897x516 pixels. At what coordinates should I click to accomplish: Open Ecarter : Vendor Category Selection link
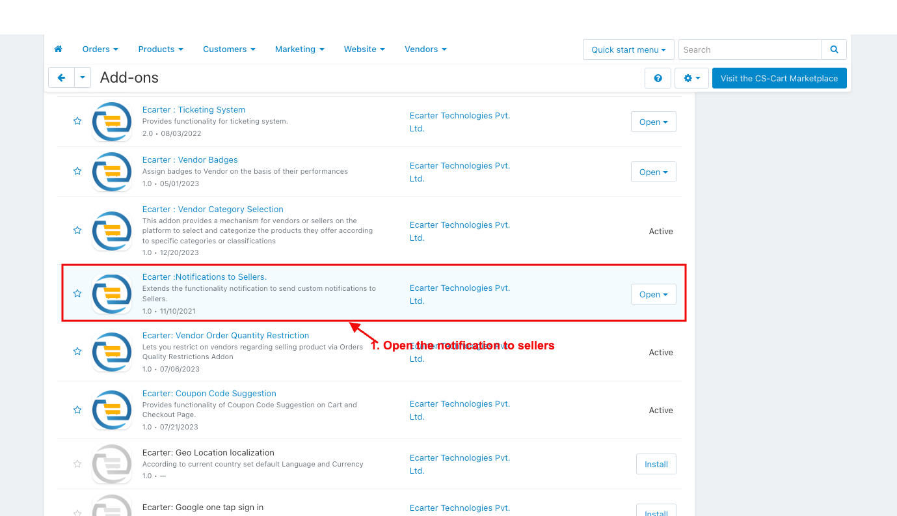[213, 209]
